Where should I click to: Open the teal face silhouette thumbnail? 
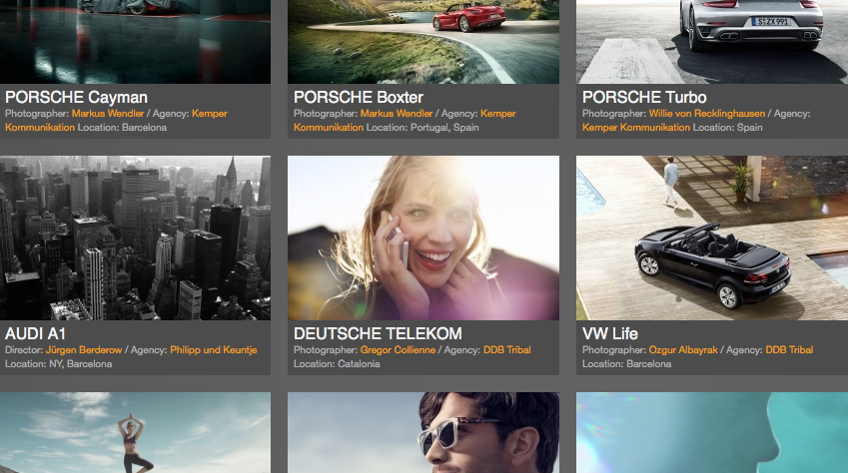712,432
